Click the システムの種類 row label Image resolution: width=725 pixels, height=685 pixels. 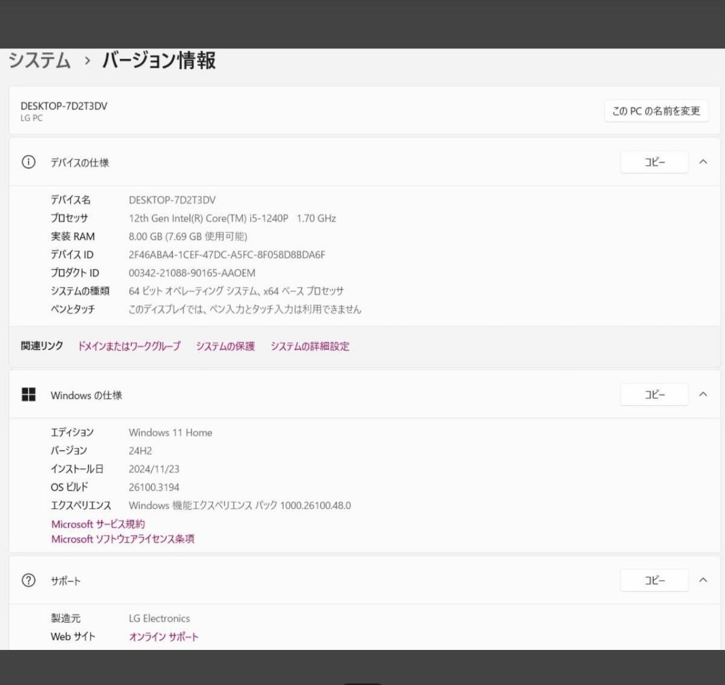pyautogui.click(x=80, y=291)
